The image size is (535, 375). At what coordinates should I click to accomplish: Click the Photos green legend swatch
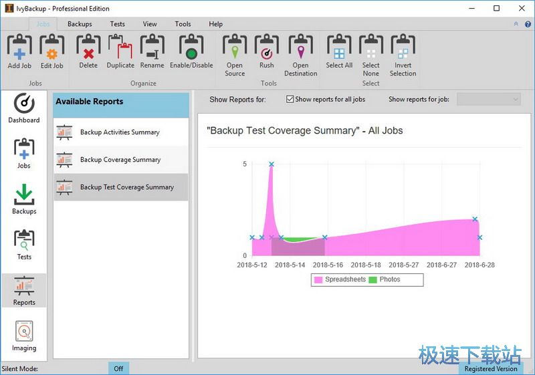point(373,279)
